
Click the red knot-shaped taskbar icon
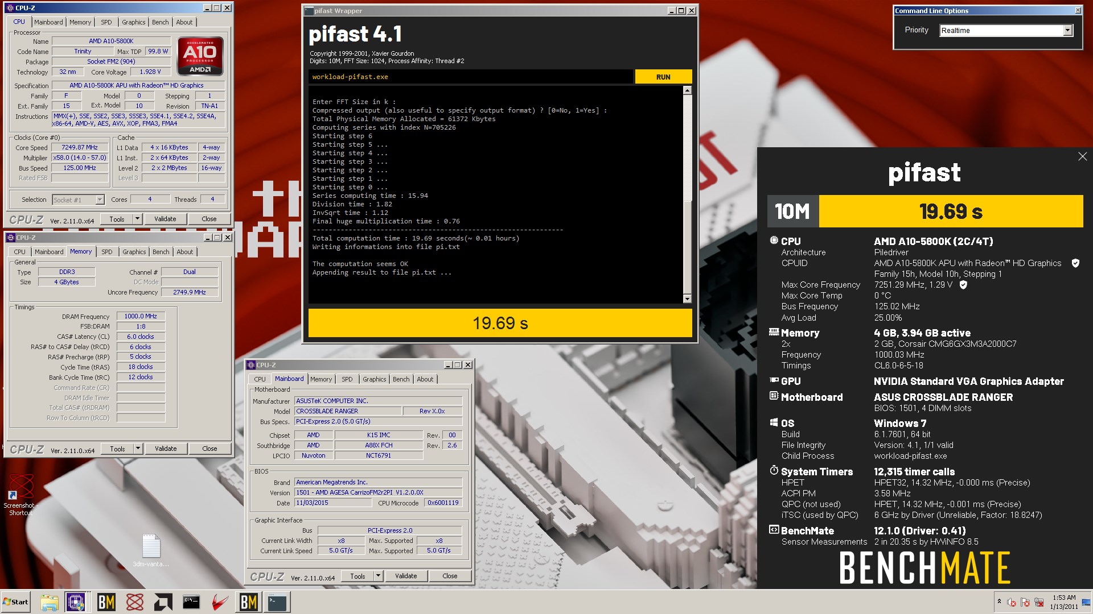tap(135, 602)
